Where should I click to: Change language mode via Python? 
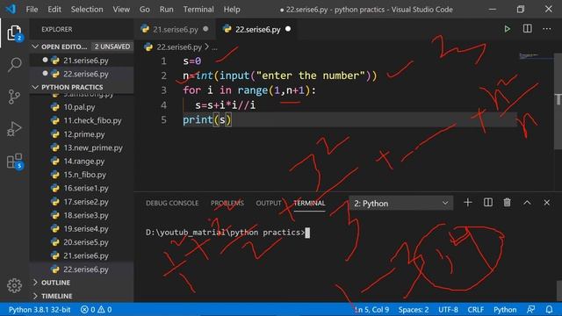tap(505, 309)
